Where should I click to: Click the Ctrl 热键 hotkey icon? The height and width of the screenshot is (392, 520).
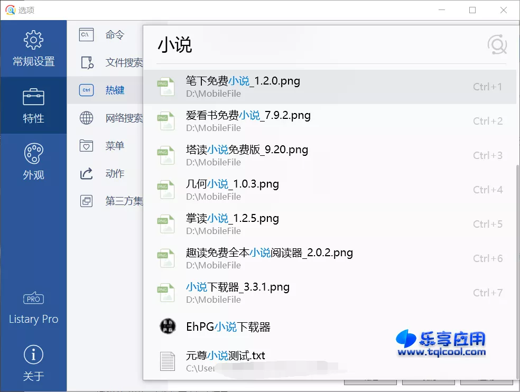tap(86, 90)
